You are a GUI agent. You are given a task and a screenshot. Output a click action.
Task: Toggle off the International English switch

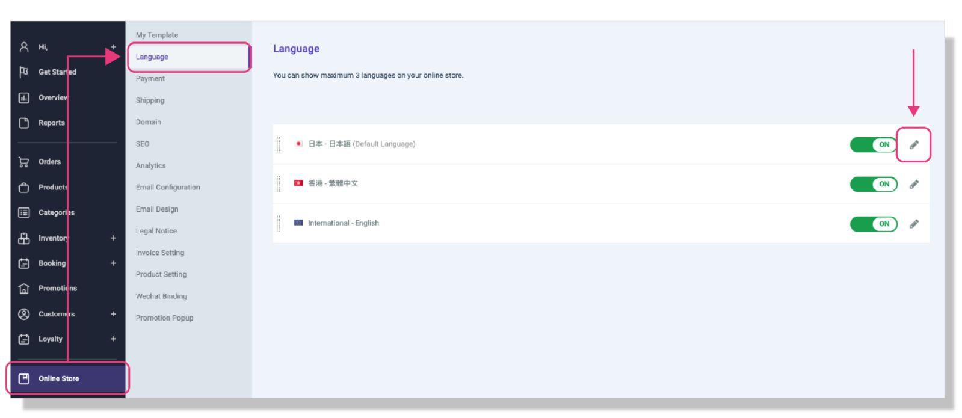pyautogui.click(x=874, y=224)
